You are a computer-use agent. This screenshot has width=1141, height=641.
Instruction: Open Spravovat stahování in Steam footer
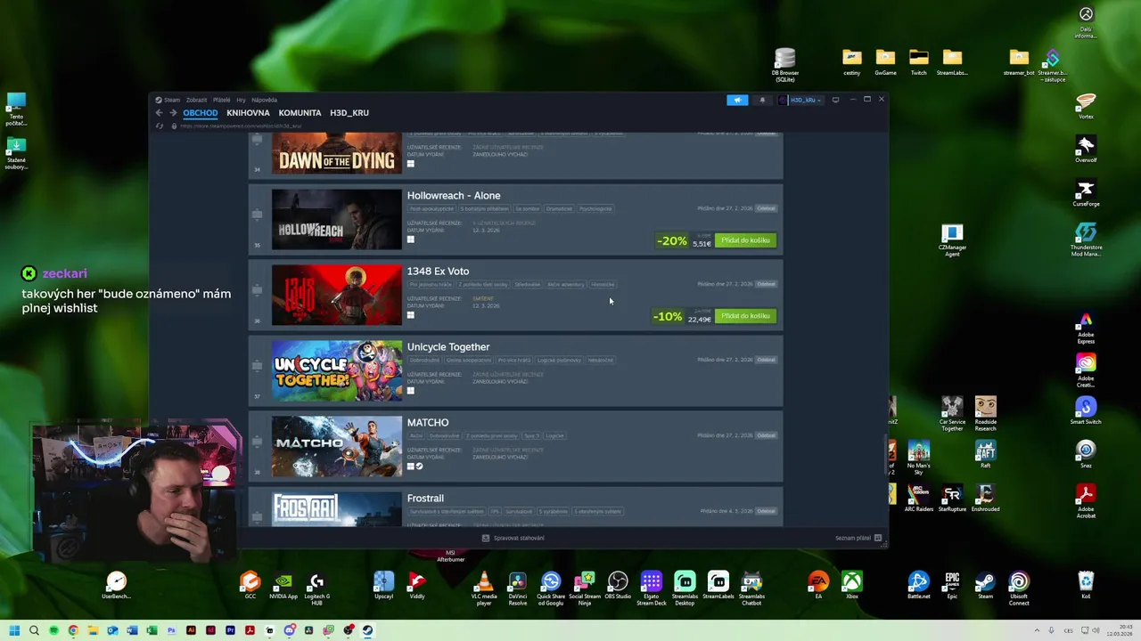(513, 538)
